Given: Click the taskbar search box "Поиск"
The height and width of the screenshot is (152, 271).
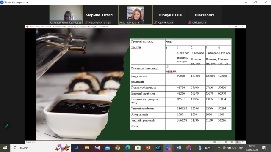Looking at the screenshot, I should (x=41, y=148).
